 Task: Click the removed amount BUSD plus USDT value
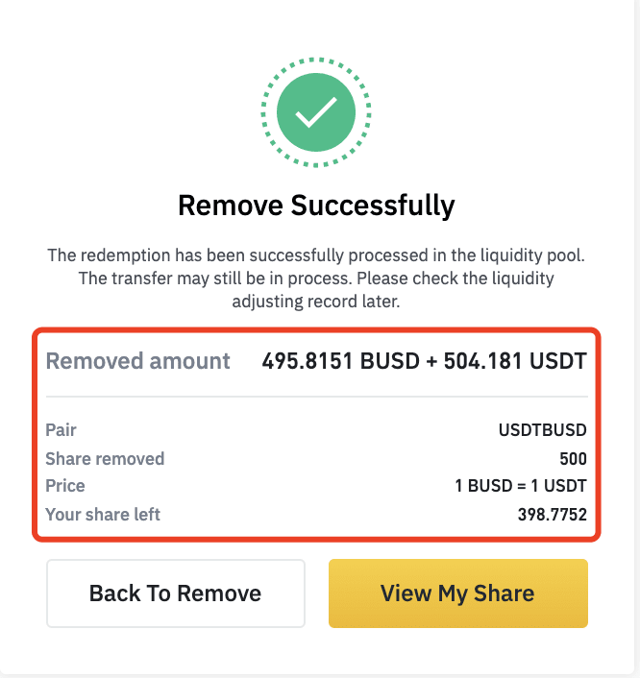pos(424,361)
